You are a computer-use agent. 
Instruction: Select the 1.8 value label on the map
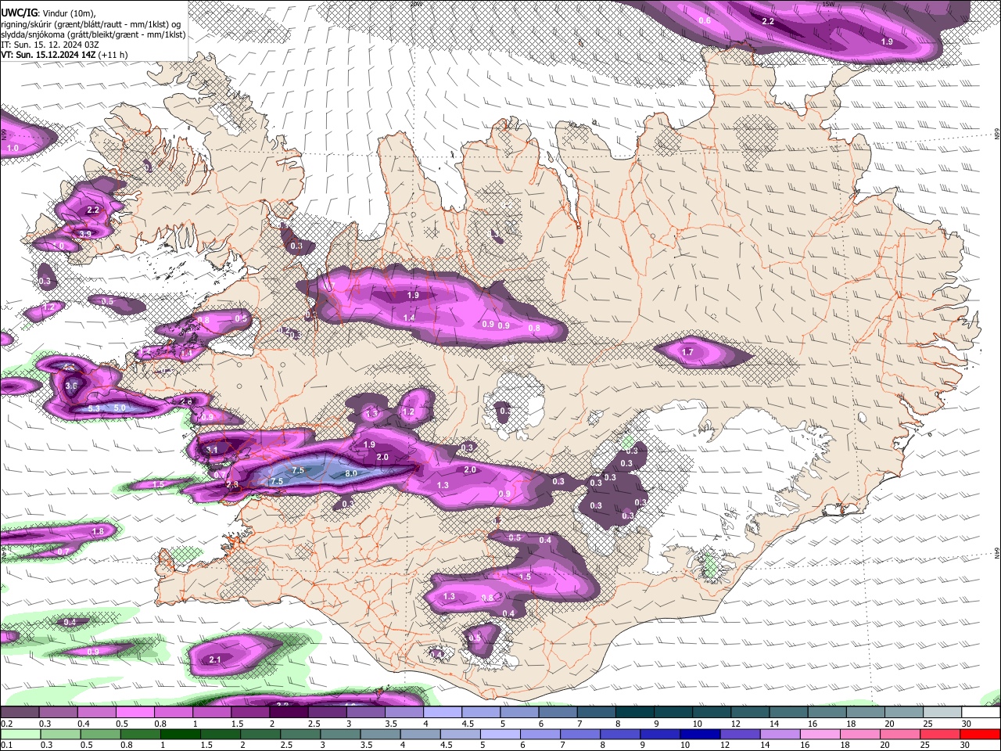[x=98, y=531]
